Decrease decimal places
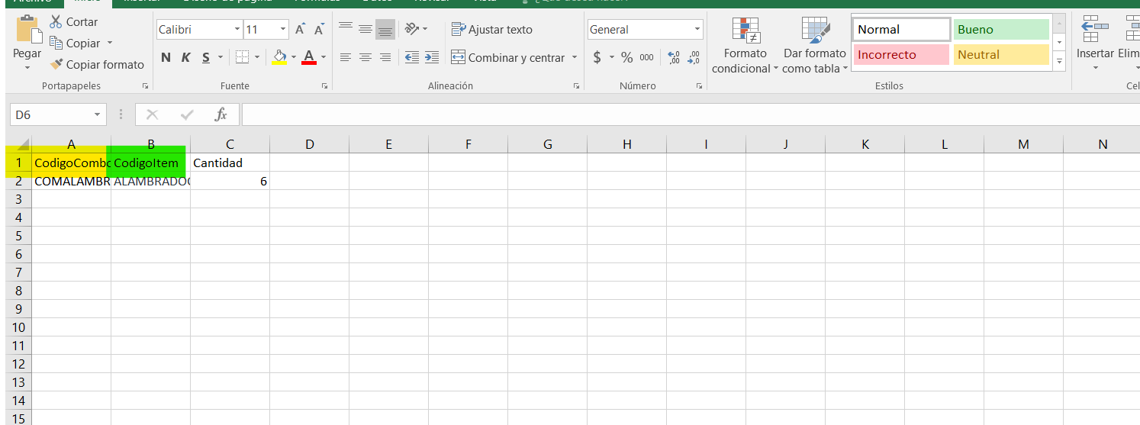The image size is (1140, 425). [693, 57]
